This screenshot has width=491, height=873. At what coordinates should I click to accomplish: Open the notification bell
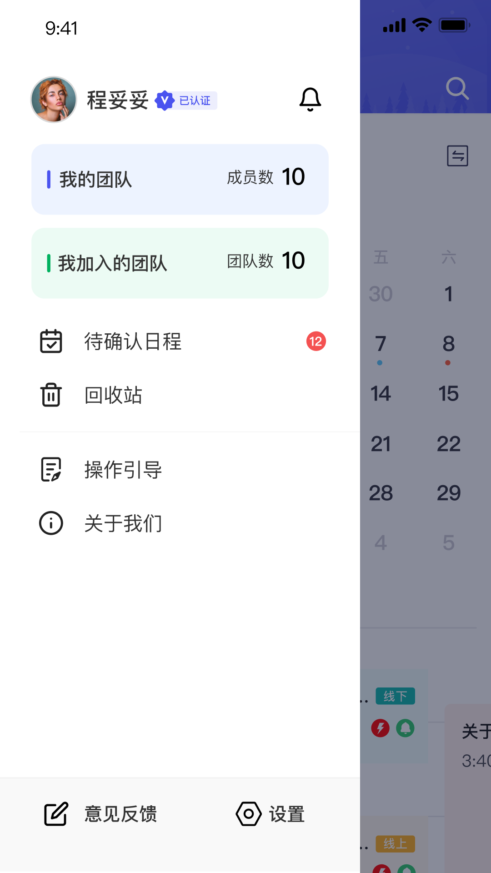tap(311, 99)
